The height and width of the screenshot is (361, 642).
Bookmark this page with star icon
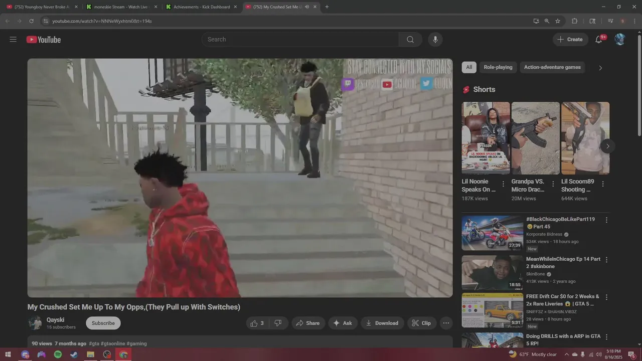pyautogui.click(x=558, y=21)
